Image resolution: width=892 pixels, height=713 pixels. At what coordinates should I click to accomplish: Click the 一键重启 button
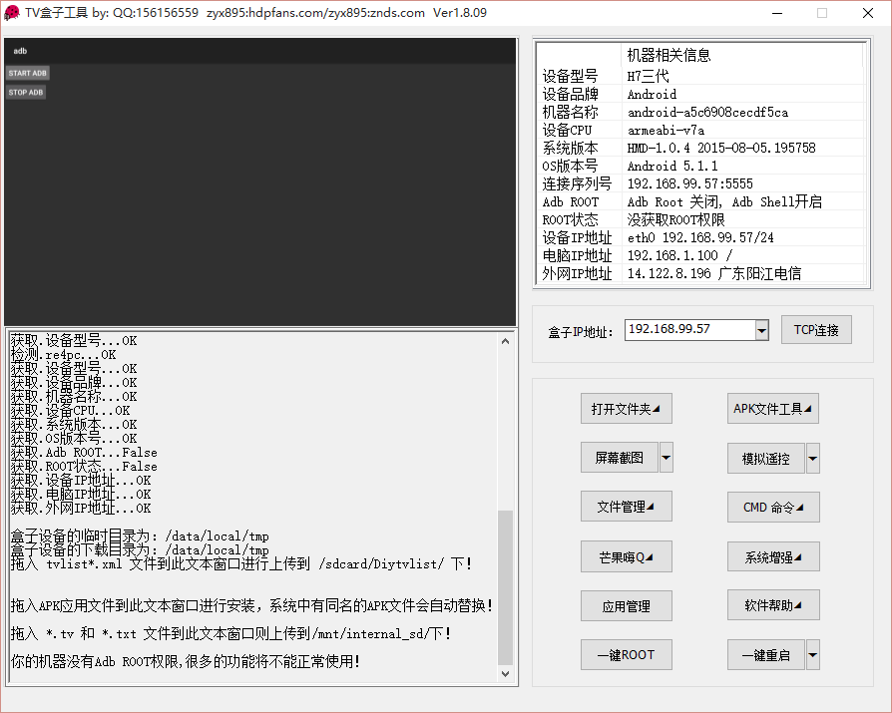click(x=765, y=655)
